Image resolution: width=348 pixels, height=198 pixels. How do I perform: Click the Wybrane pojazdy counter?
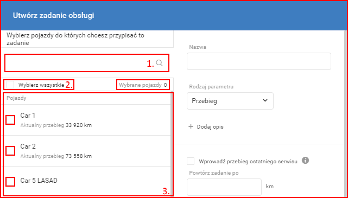[143, 85]
